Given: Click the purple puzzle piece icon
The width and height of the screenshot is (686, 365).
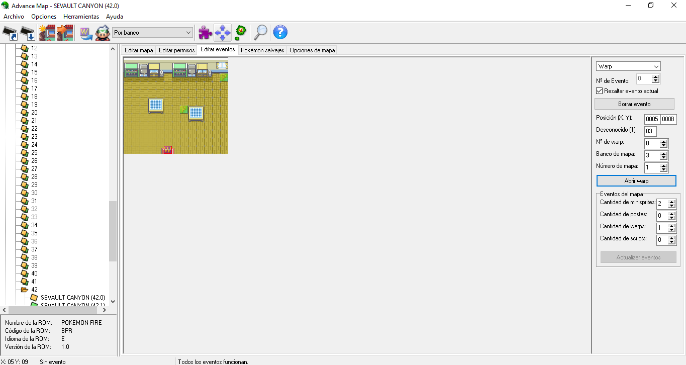Looking at the screenshot, I should [205, 33].
